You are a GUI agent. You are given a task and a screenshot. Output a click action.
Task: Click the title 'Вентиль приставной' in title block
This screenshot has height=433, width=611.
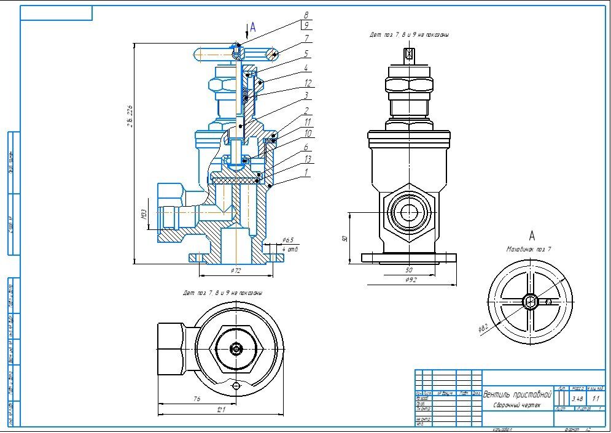(x=517, y=394)
